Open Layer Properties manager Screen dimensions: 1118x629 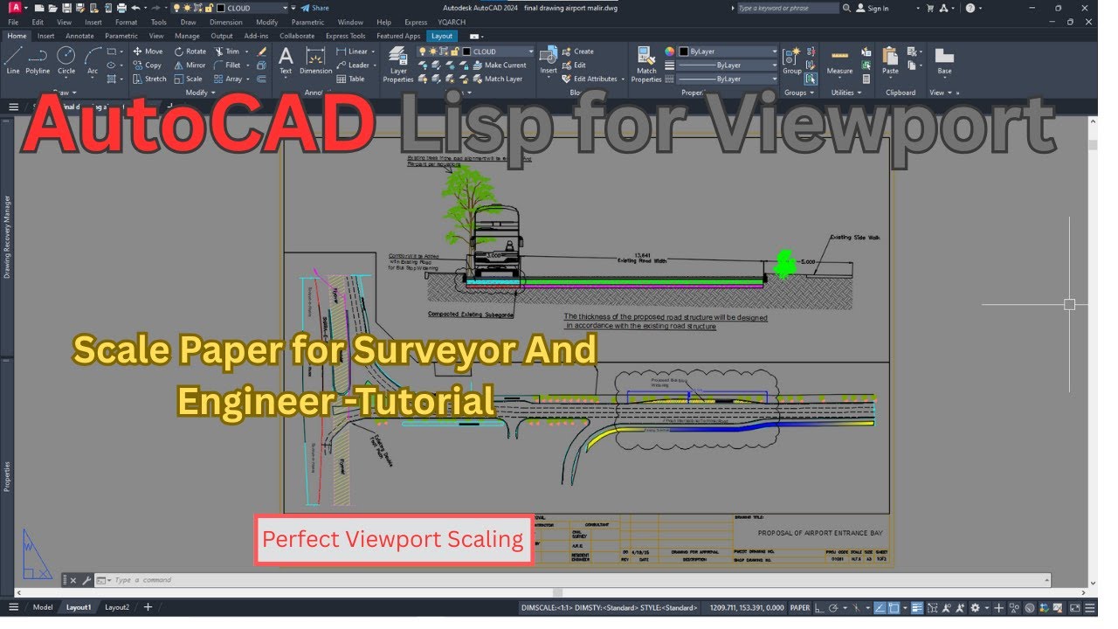pyautogui.click(x=398, y=64)
